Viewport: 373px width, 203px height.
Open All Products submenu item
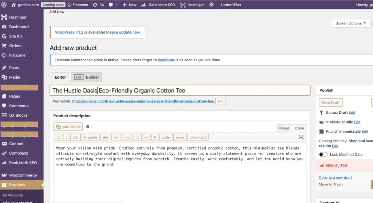[13, 195]
